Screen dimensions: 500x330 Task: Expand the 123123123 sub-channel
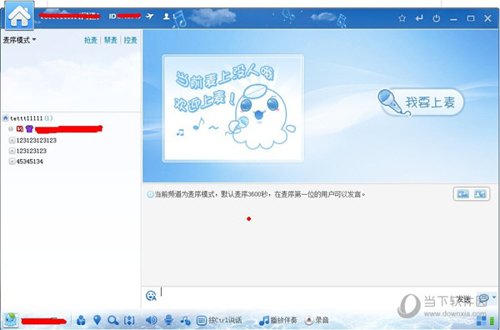tap(12, 151)
